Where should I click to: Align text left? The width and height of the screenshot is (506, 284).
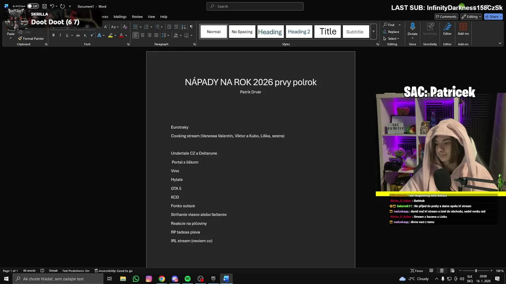coord(136,35)
